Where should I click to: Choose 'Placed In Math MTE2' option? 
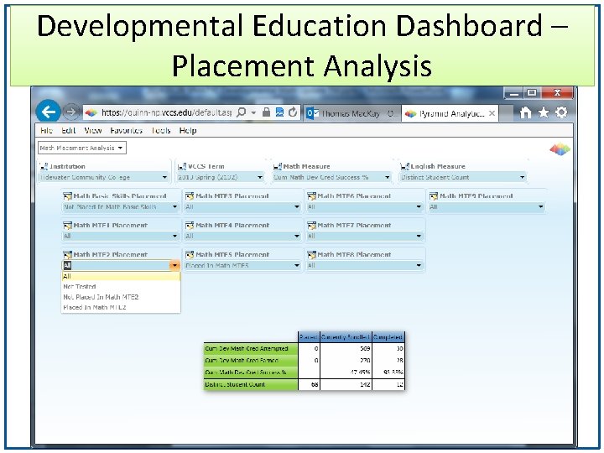point(121,307)
